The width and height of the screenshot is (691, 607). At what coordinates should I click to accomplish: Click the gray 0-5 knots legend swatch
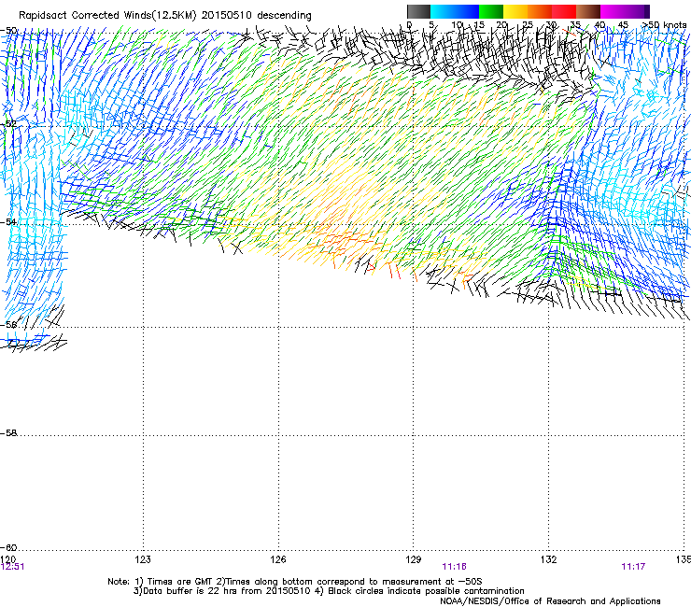[418, 11]
